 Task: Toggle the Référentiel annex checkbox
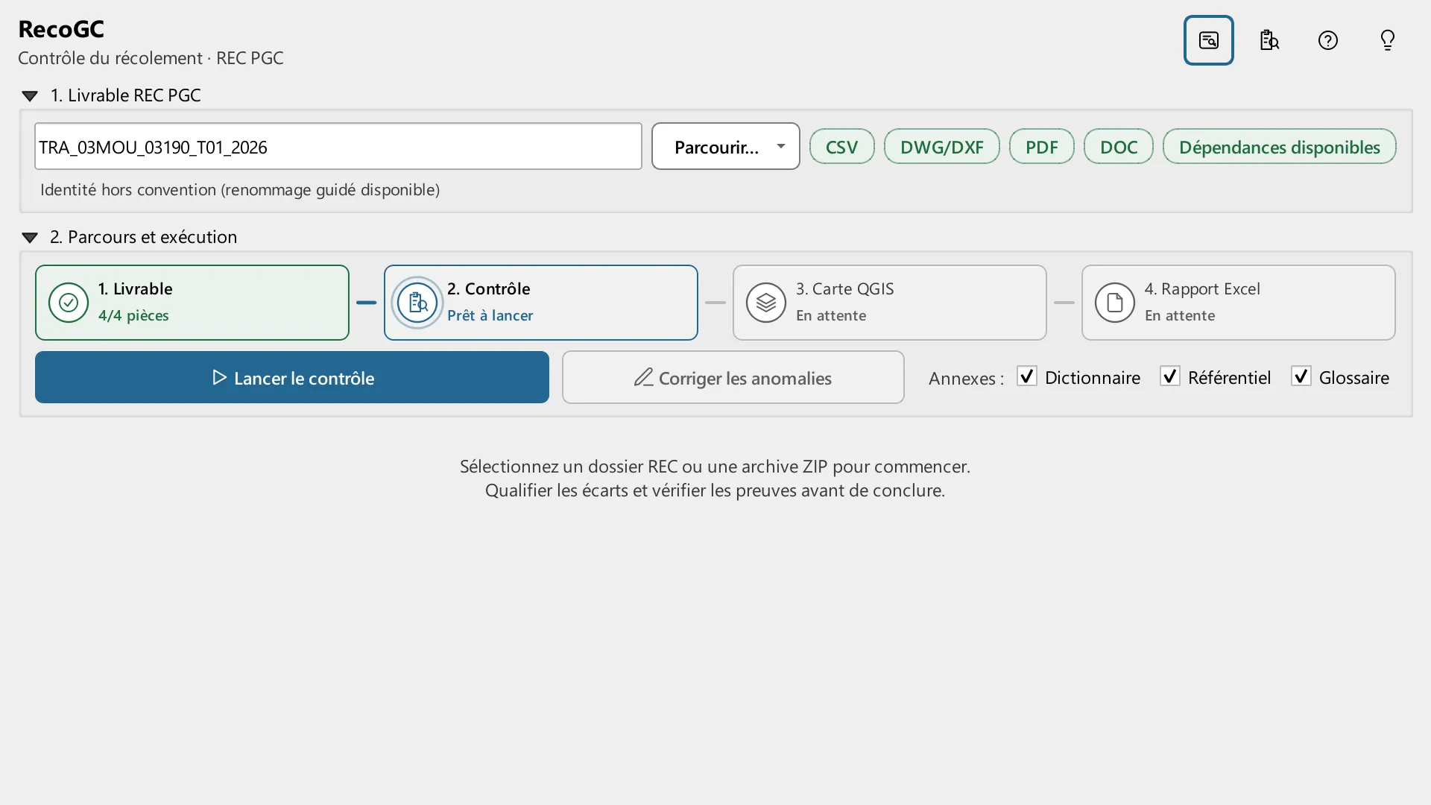pos(1169,376)
